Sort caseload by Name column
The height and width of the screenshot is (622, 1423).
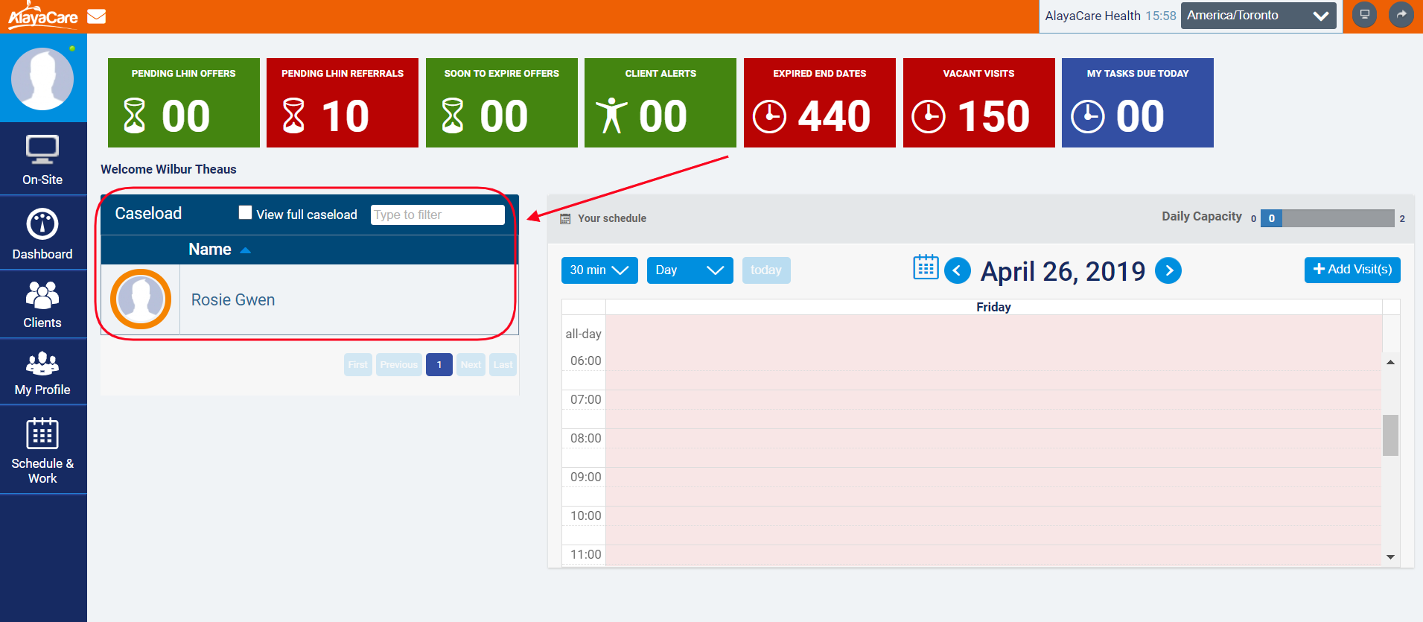tap(210, 250)
